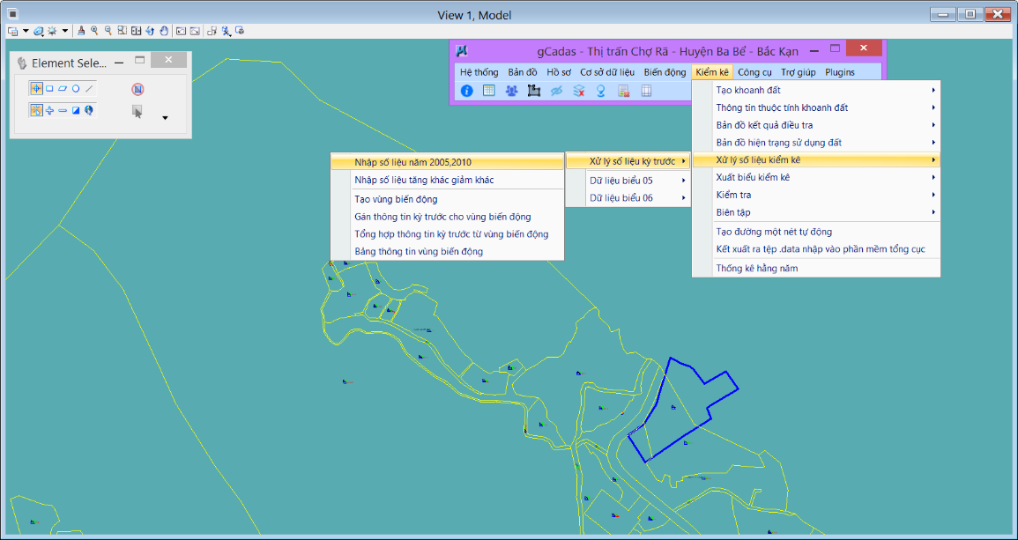Click the Fit View icon

136,30
